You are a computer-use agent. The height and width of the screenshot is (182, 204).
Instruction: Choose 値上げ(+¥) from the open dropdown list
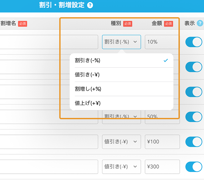pyautogui.click(x=121, y=103)
